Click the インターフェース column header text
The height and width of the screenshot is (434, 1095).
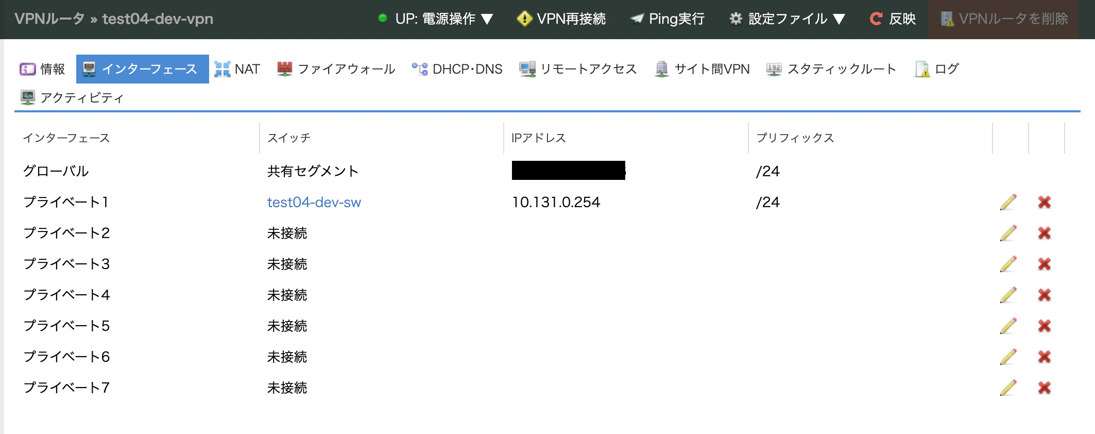point(66,138)
